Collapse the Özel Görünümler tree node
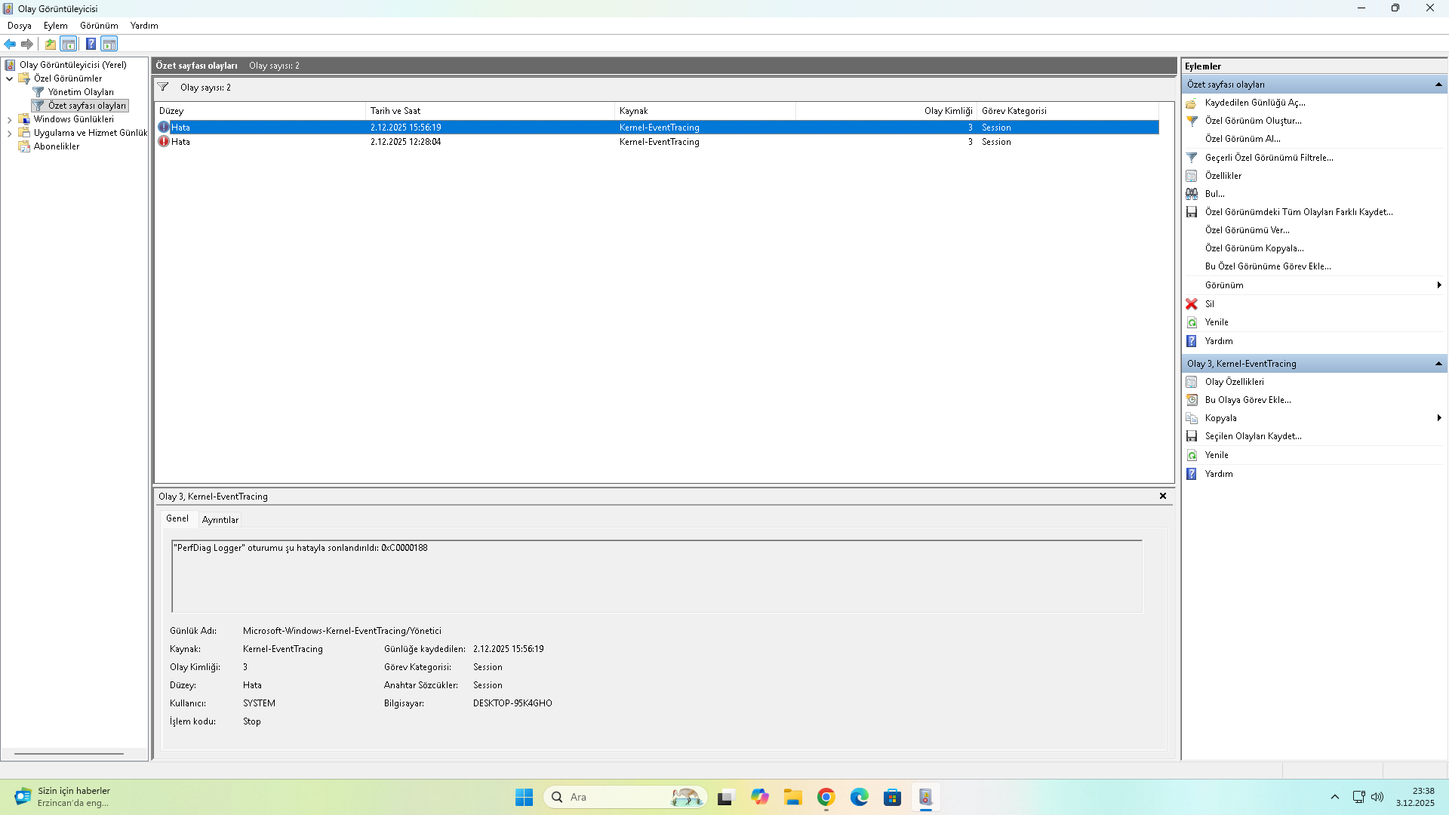1449x815 pixels. click(9, 78)
